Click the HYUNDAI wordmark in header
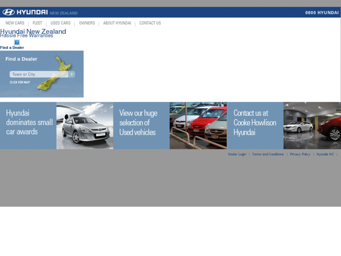The width and height of the screenshot is (341, 256). pyautogui.click(x=32, y=12)
